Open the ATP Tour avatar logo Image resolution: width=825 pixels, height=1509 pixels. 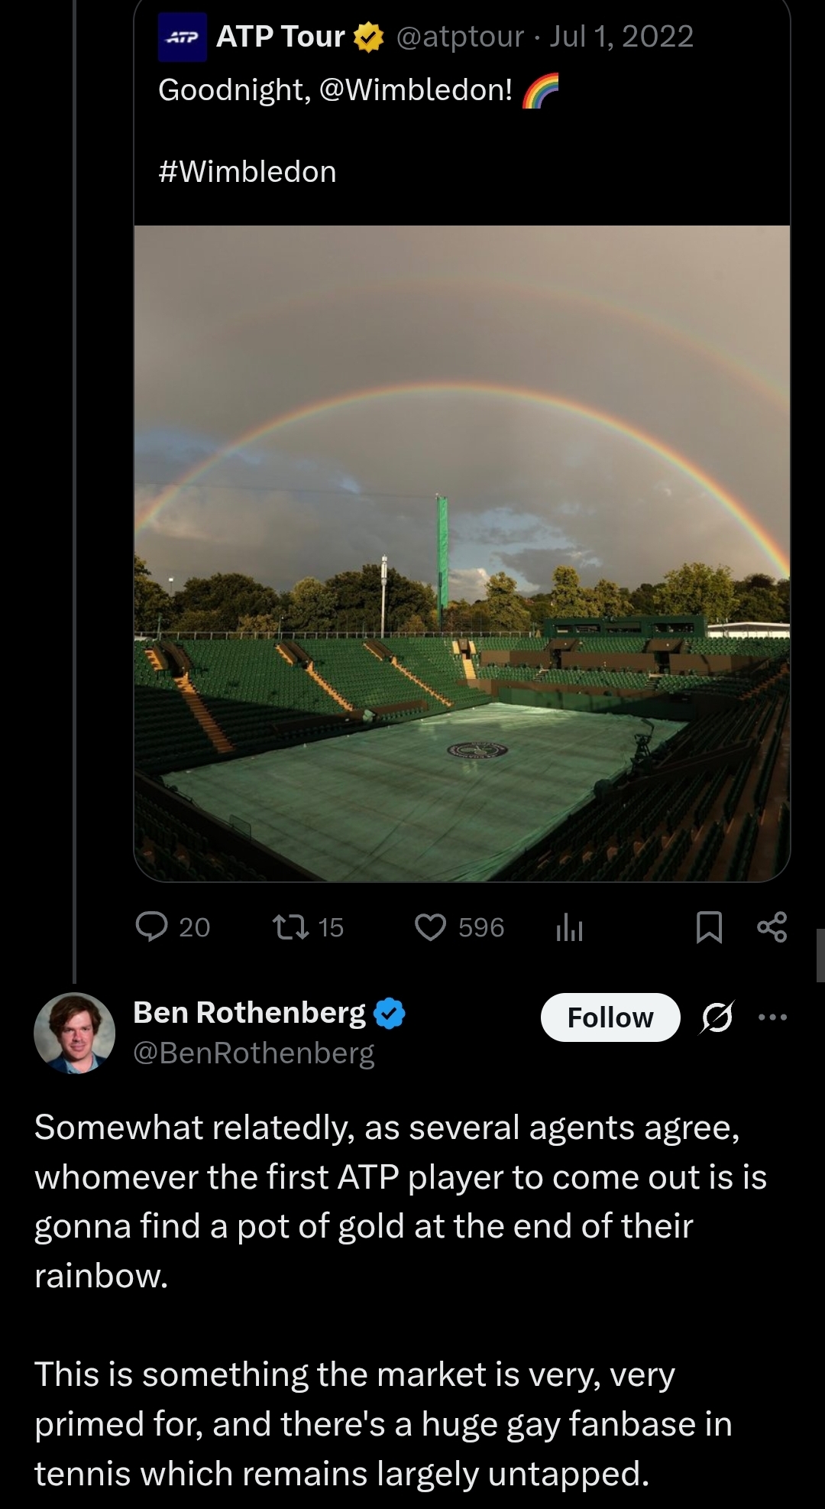183,37
